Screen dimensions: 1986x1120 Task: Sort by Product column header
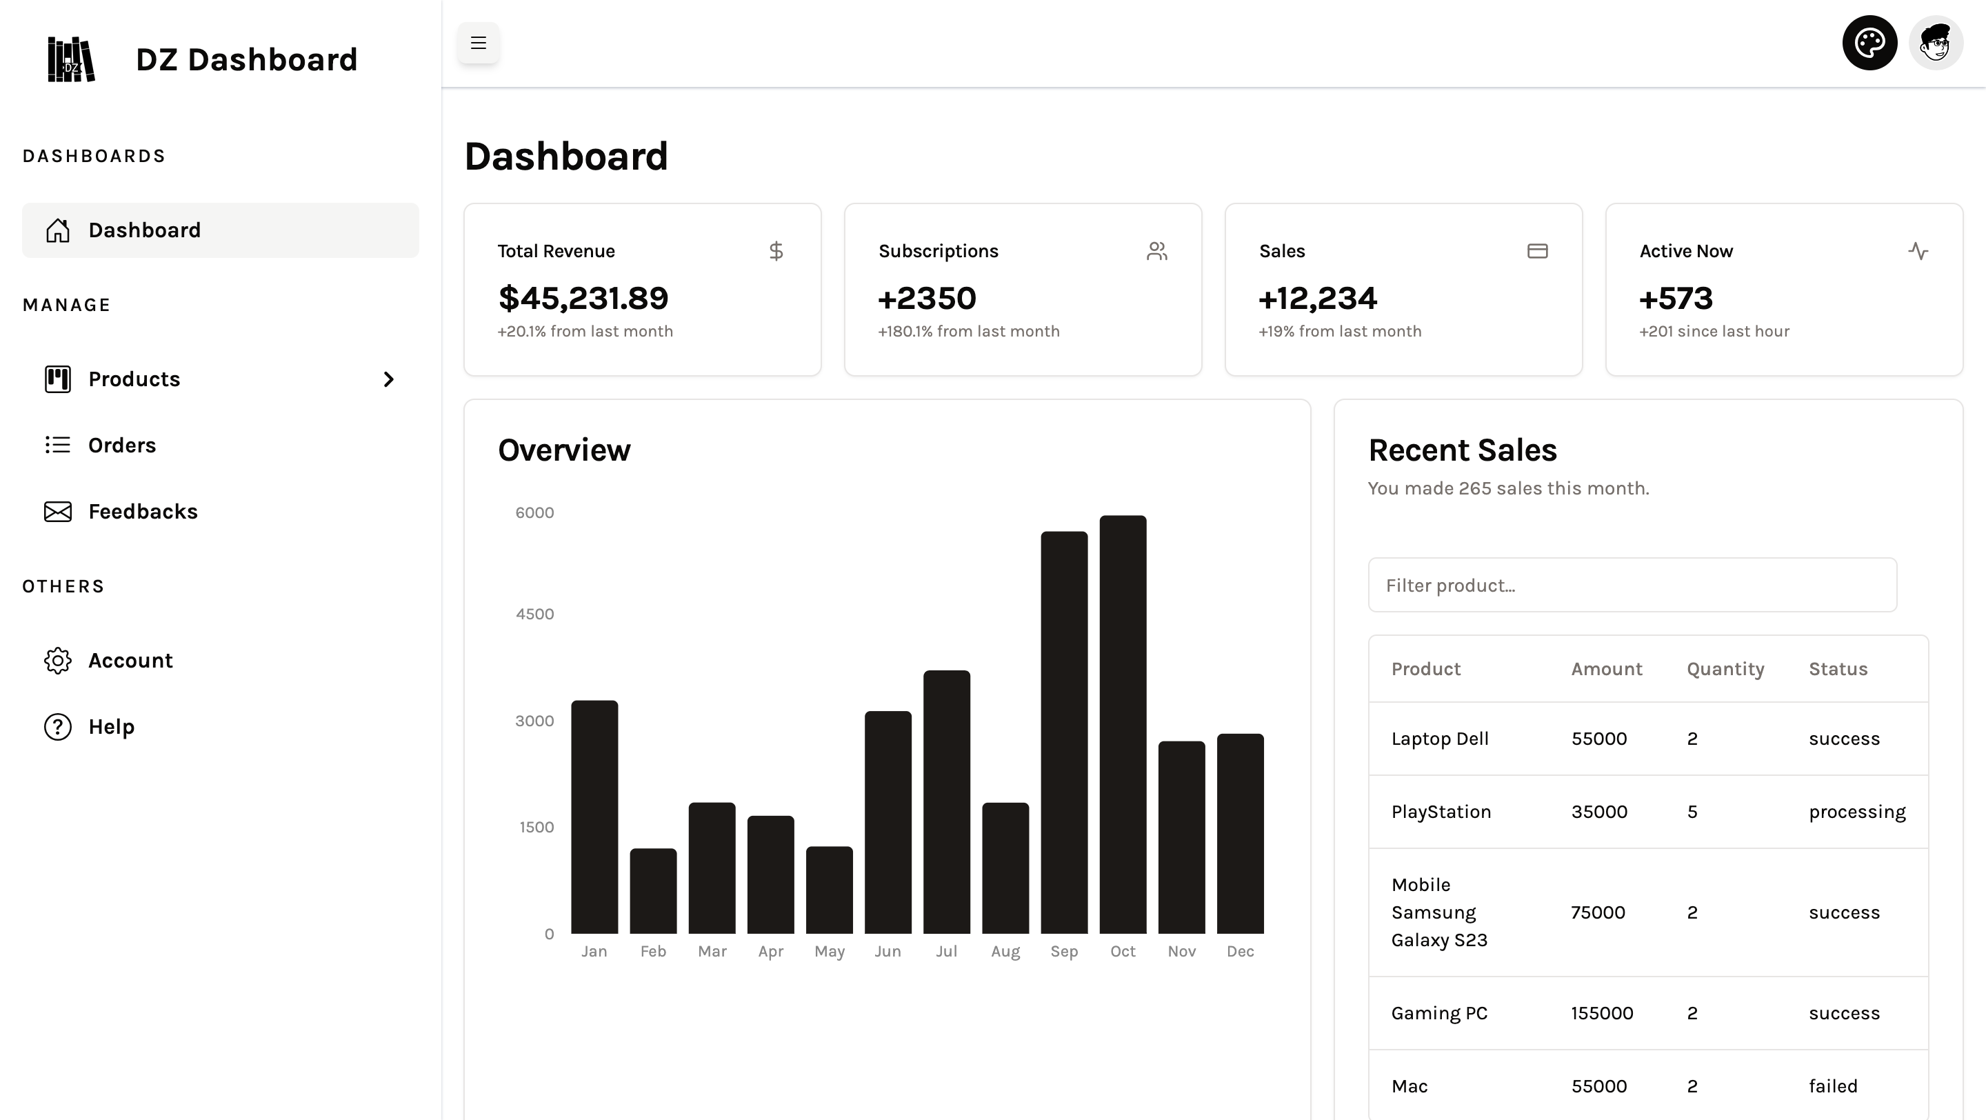pyautogui.click(x=1425, y=669)
